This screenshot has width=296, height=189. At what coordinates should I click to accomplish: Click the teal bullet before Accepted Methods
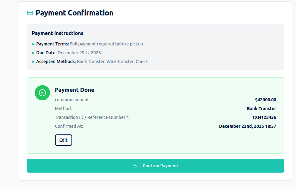(x=33, y=62)
